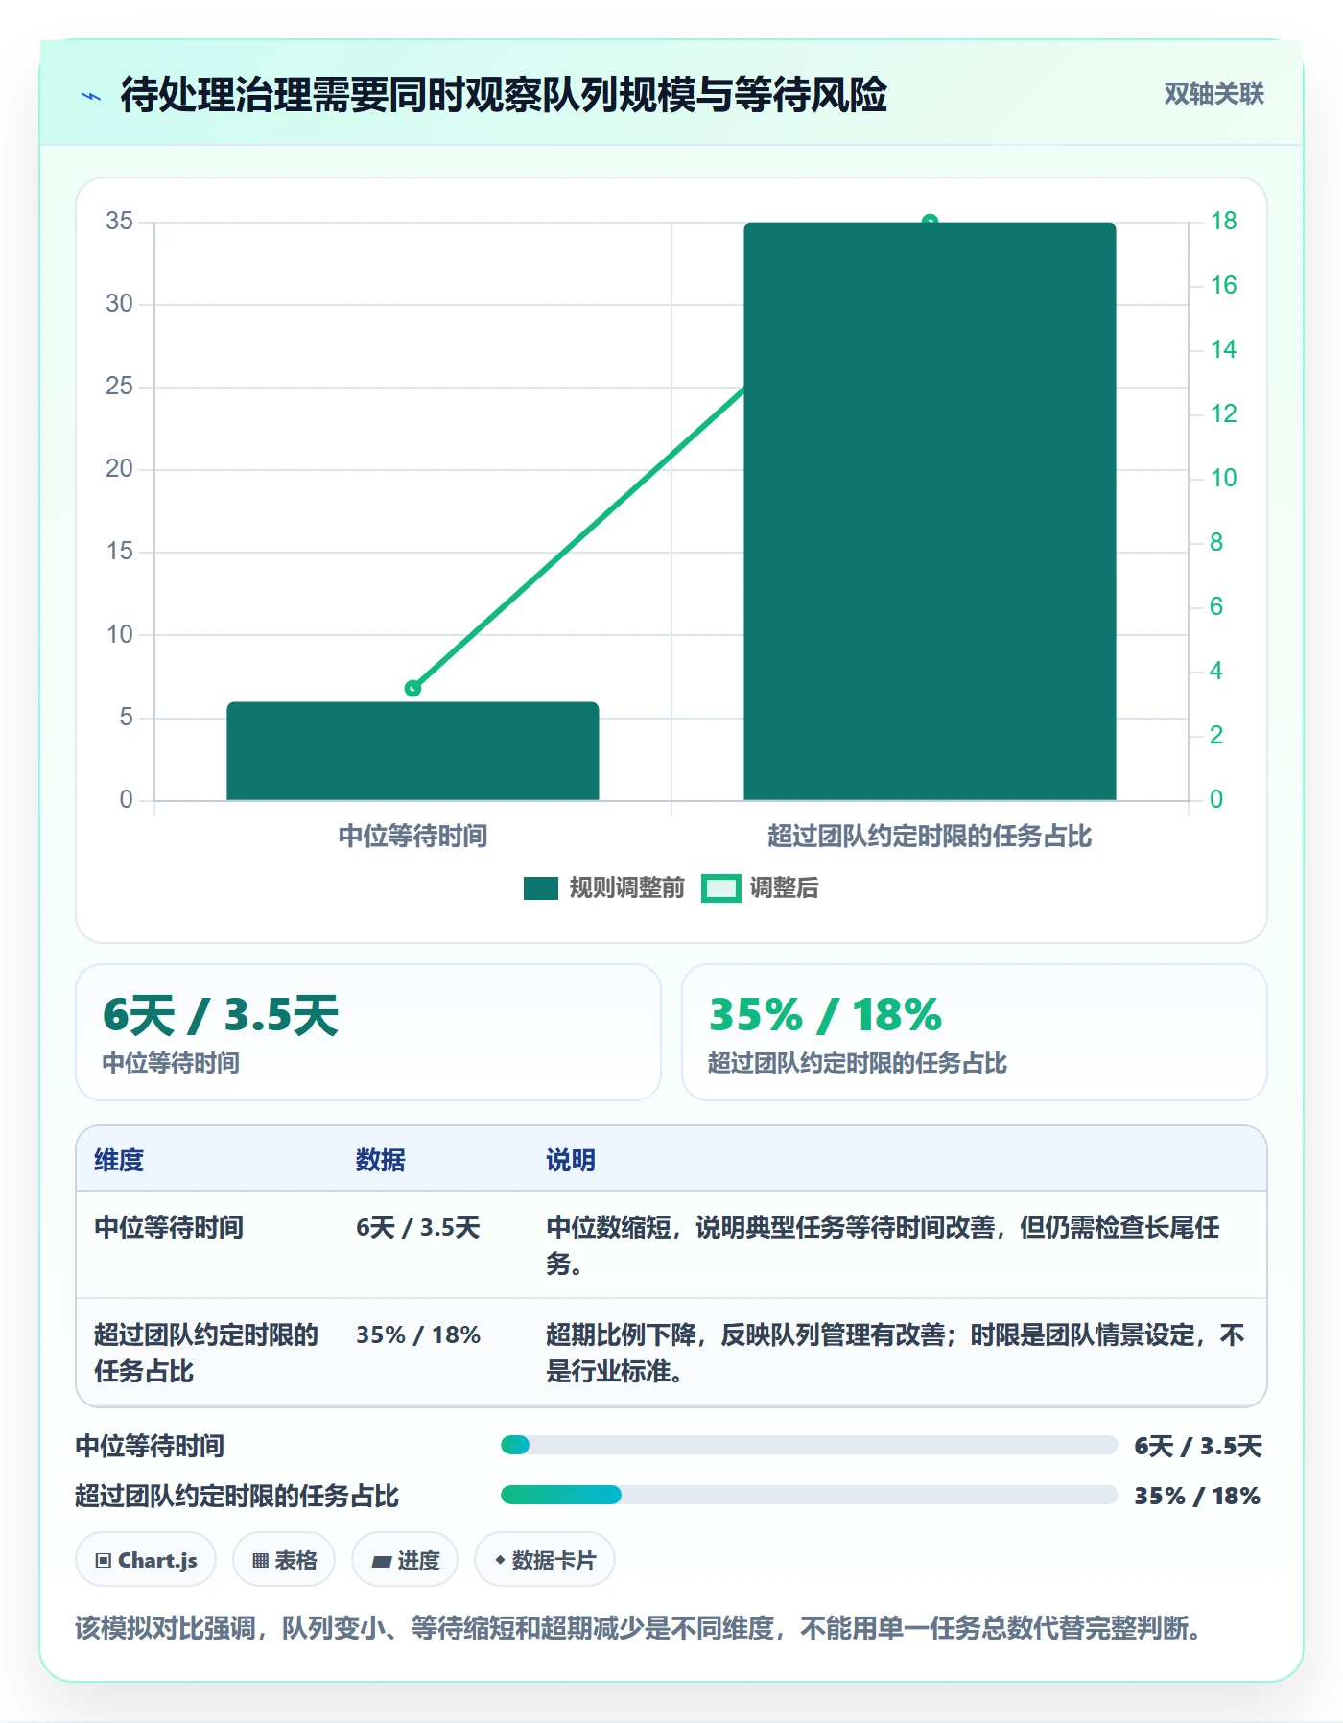Click the 调整后 legend label
Image resolution: width=1343 pixels, height=1723 pixels.
784,888
